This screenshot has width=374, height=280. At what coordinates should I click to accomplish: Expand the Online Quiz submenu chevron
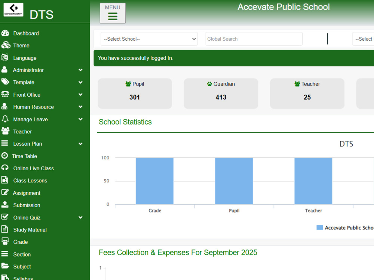pyautogui.click(x=81, y=217)
